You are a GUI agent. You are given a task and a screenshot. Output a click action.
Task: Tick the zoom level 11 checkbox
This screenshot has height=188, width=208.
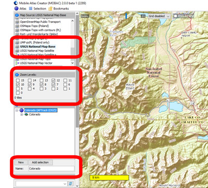(65, 80)
